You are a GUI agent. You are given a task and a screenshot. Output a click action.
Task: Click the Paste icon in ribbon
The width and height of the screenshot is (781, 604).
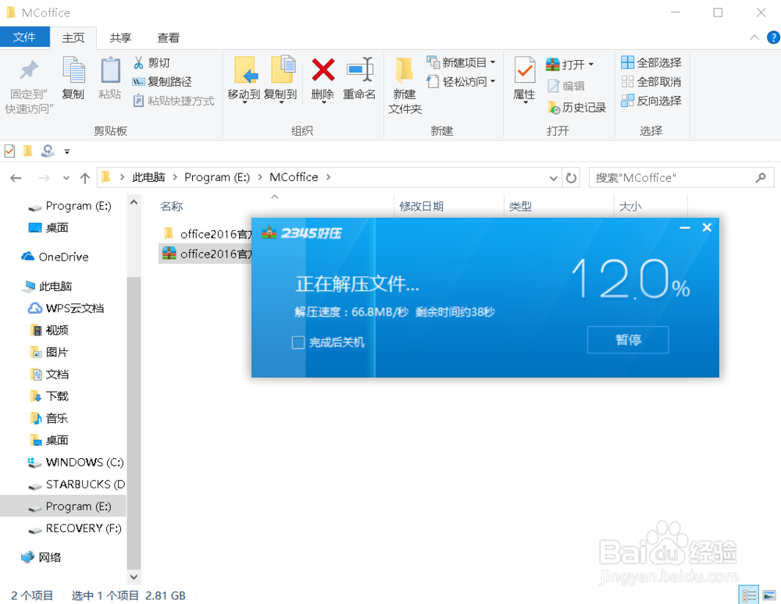click(110, 70)
